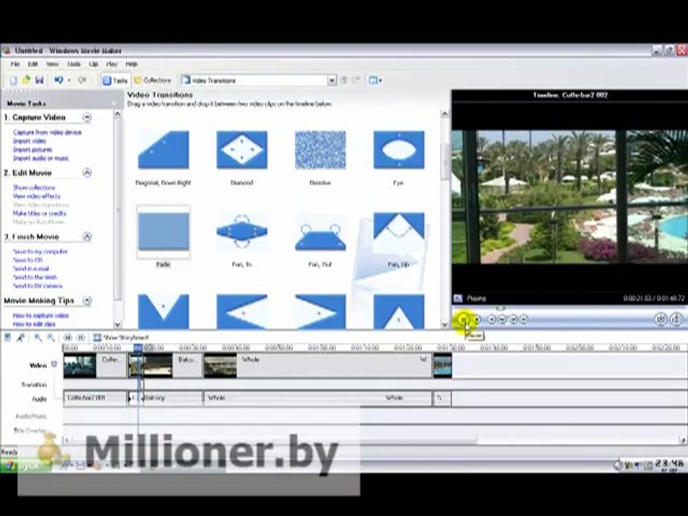Click the Import pictures link

32,150
